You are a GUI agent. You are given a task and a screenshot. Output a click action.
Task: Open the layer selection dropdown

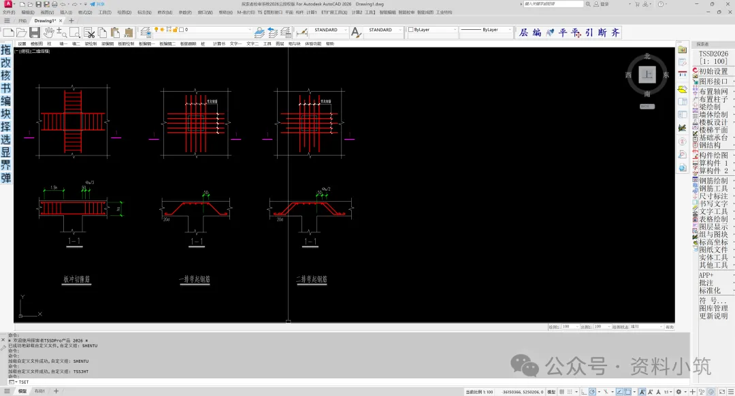(216, 29)
